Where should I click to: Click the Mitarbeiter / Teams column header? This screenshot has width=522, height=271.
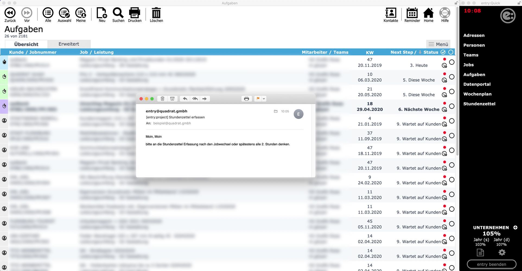pyautogui.click(x=325, y=52)
